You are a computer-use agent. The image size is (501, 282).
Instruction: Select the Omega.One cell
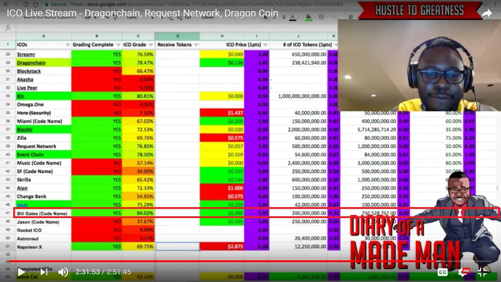44,104
